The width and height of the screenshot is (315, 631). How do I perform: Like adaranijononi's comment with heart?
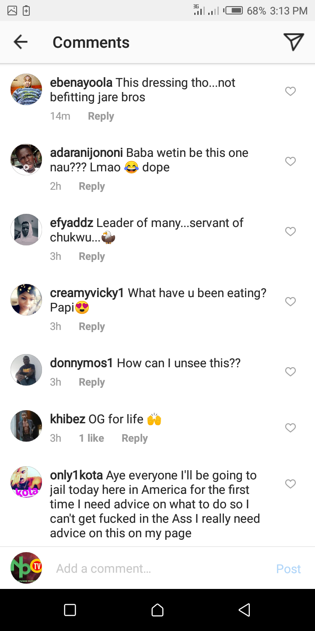click(x=290, y=161)
